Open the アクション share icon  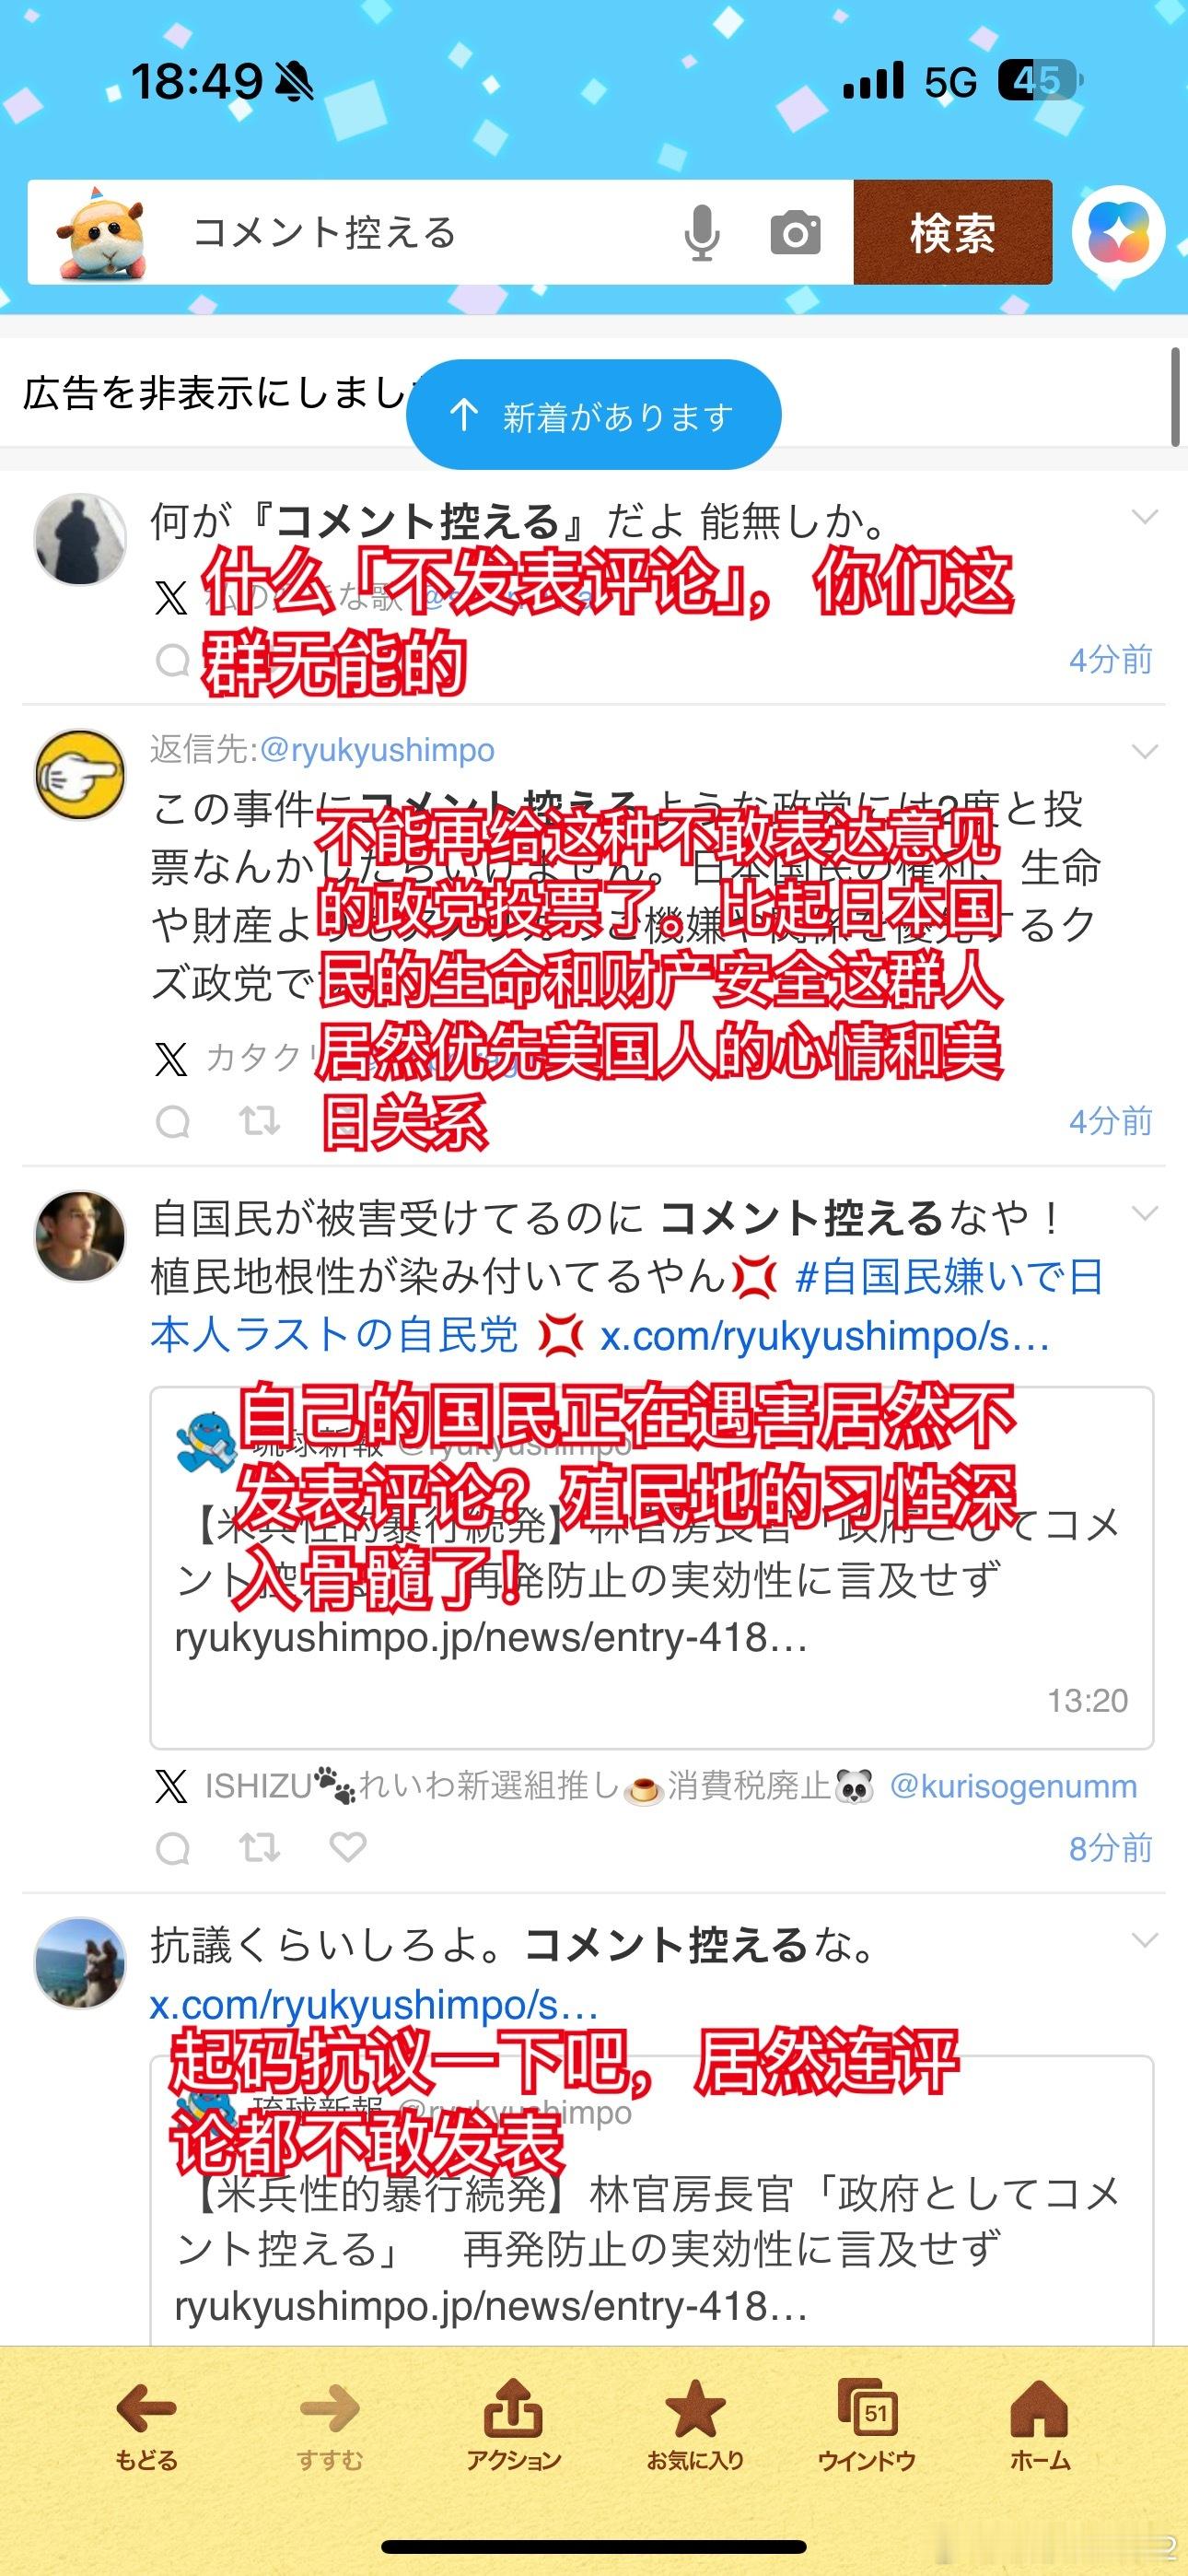[x=513, y=2425]
